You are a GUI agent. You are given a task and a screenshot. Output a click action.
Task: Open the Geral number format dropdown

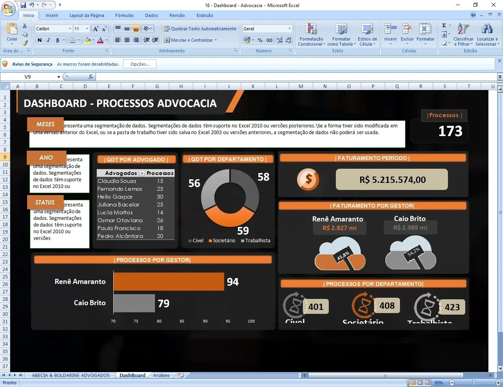(x=289, y=29)
